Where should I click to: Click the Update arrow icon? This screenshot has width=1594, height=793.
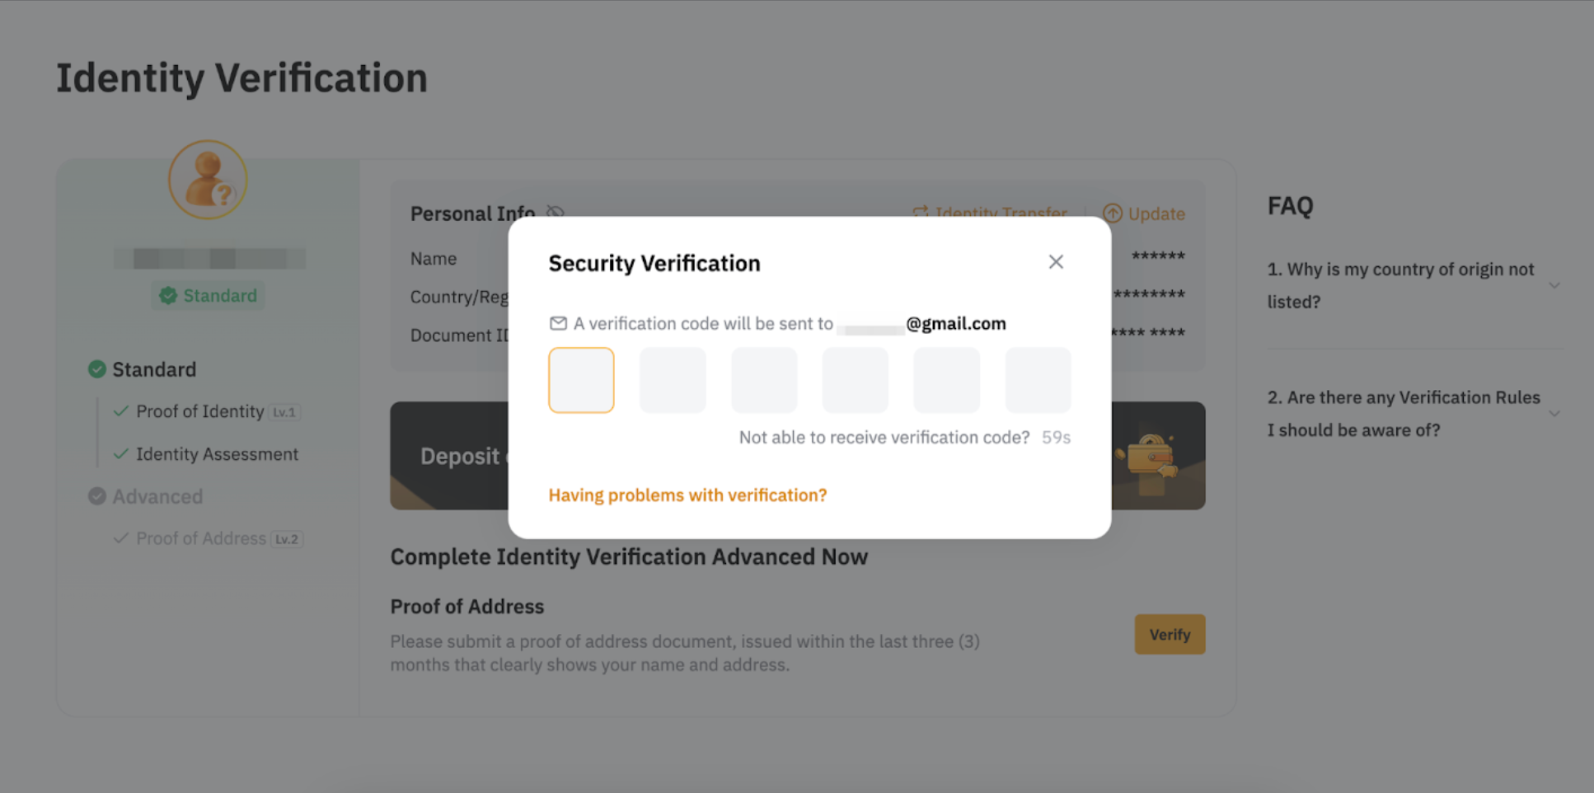click(x=1113, y=213)
